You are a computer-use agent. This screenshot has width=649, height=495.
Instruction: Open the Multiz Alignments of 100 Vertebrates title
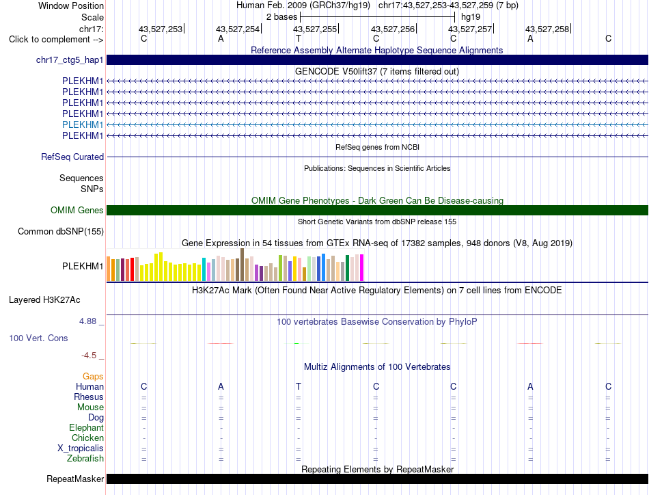click(x=377, y=367)
